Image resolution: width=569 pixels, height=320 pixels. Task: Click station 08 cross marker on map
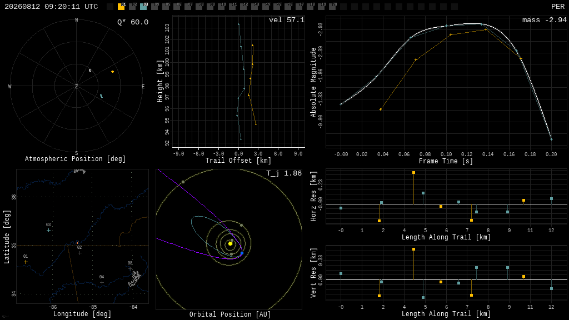click(130, 268)
